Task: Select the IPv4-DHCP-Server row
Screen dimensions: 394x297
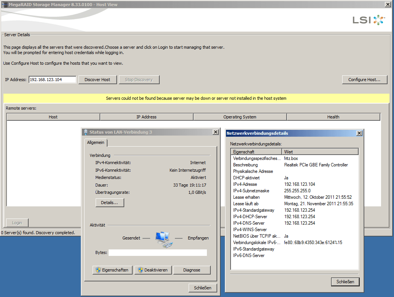Action: pyautogui.click(x=295, y=217)
